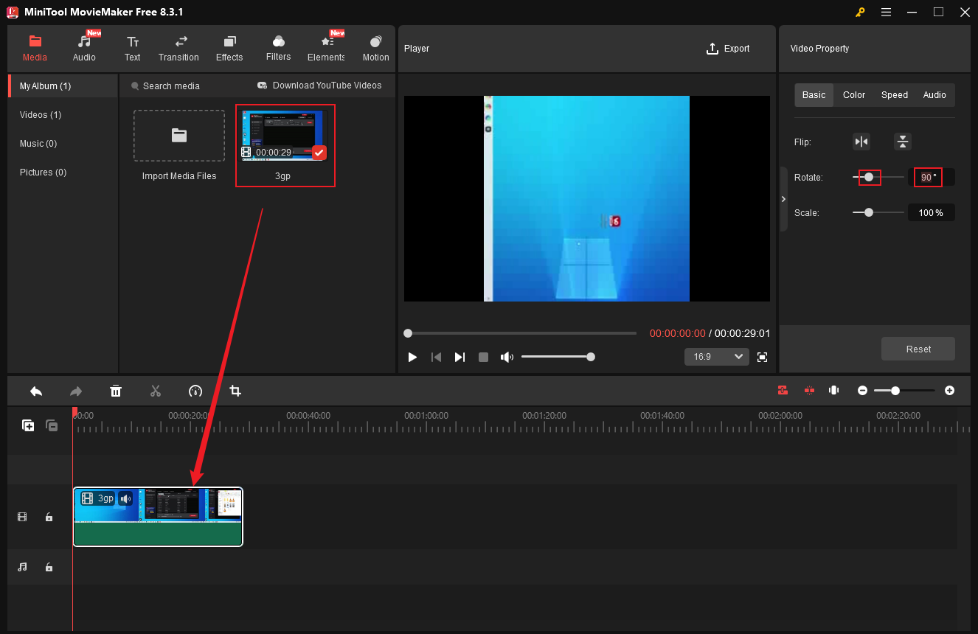This screenshot has width=978, height=634.
Task: Click the add track icon
Action: click(28, 425)
